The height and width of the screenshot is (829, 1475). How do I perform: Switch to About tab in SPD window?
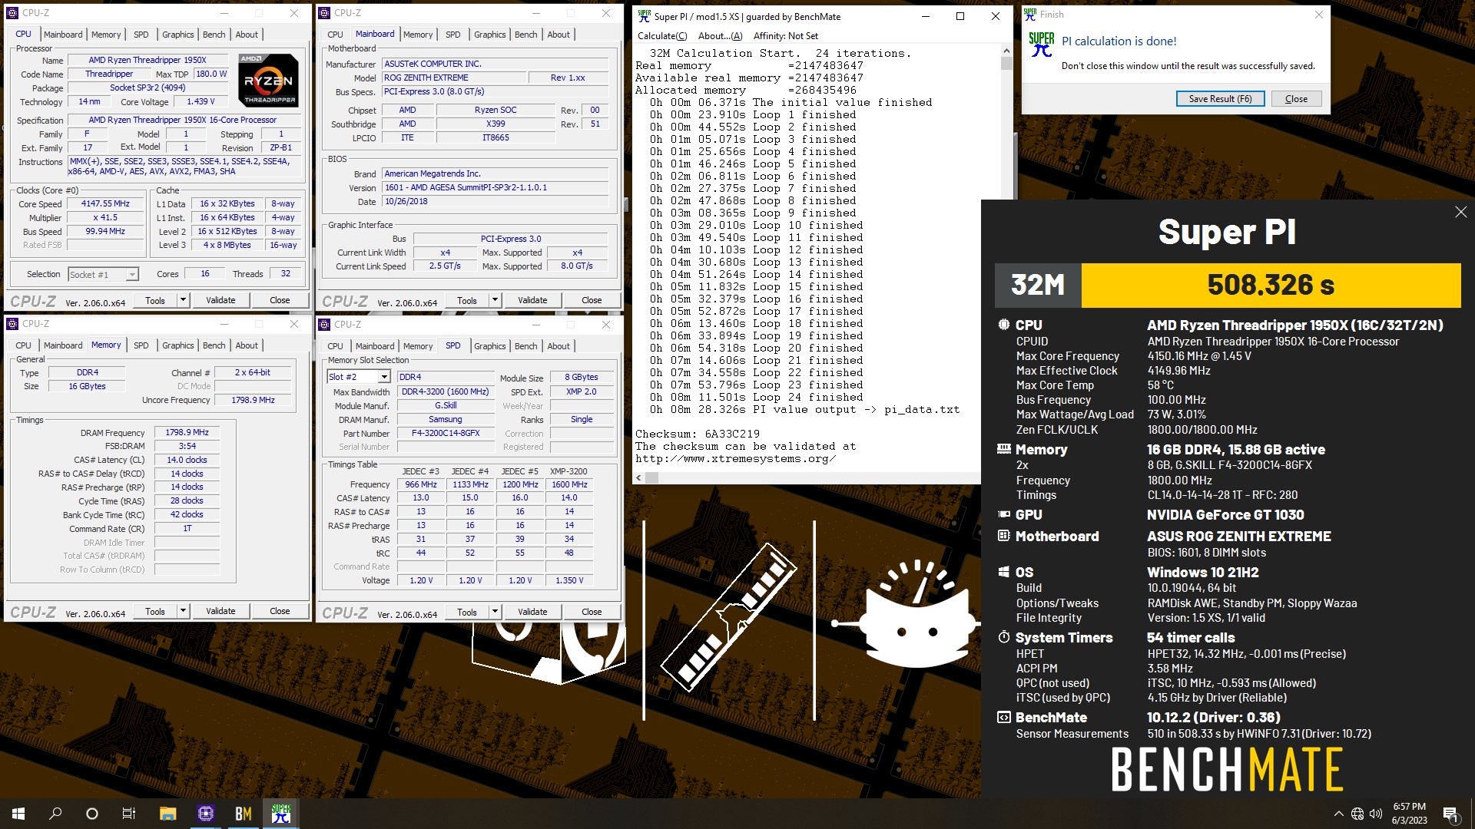click(559, 346)
